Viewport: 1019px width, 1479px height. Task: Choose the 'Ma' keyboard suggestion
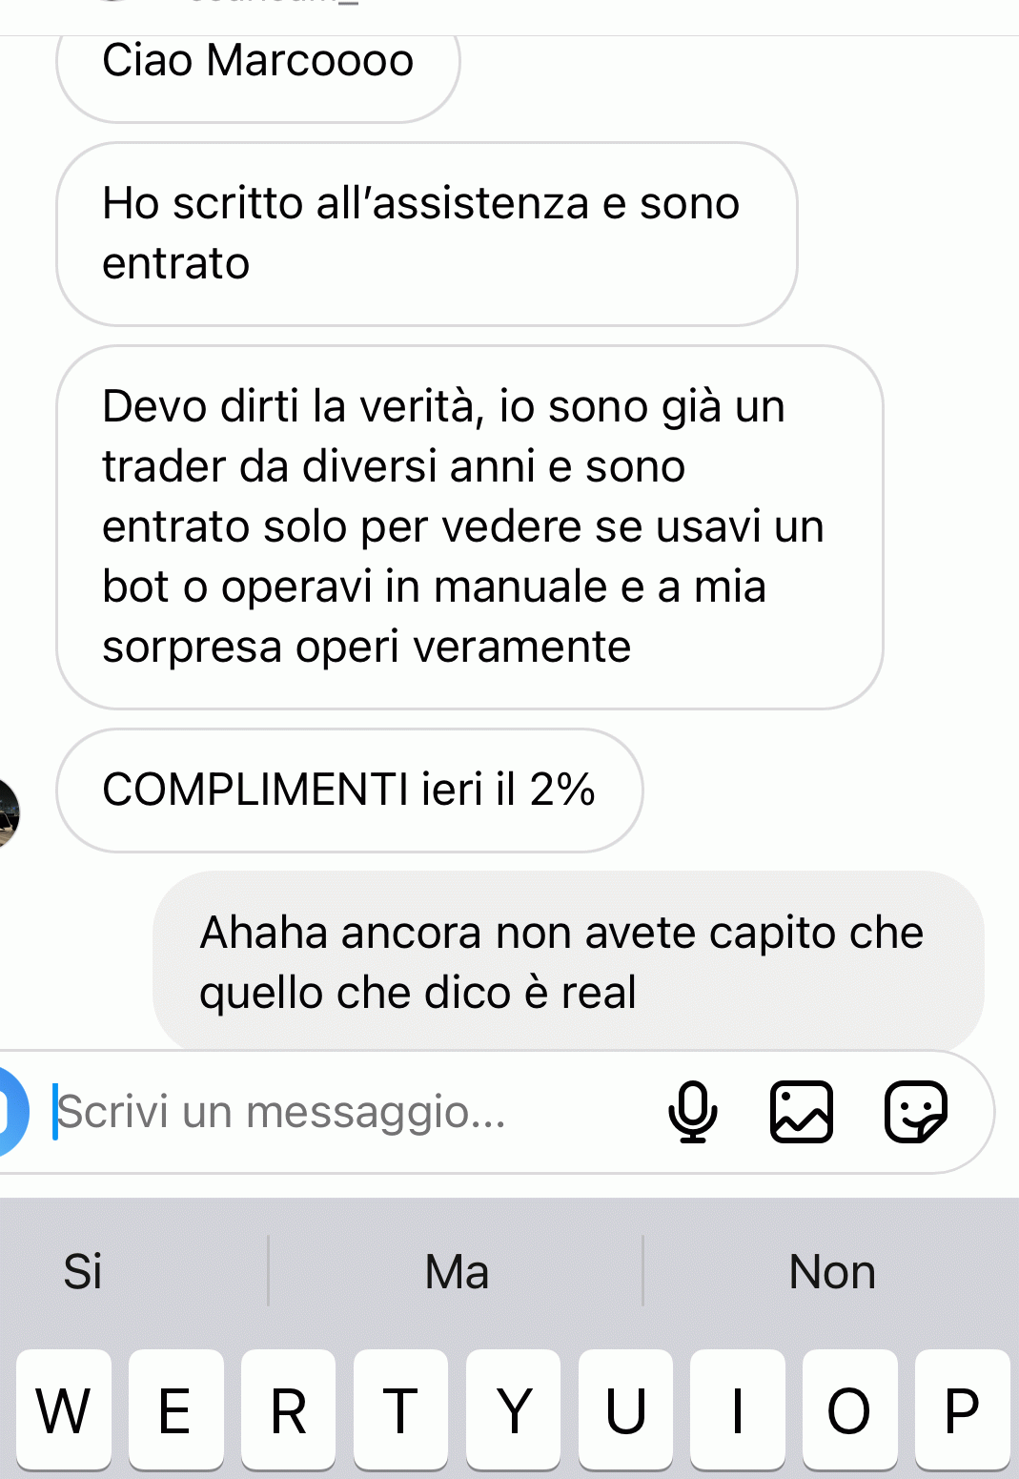click(x=457, y=1271)
